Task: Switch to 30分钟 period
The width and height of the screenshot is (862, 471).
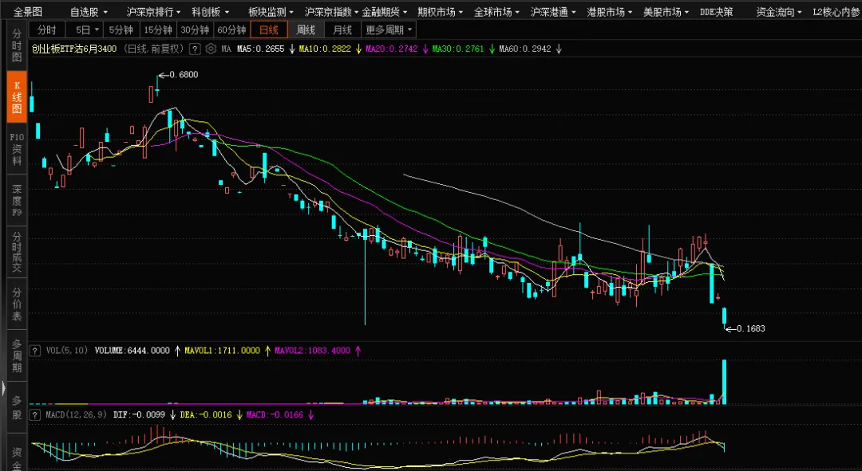Action: pos(196,30)
